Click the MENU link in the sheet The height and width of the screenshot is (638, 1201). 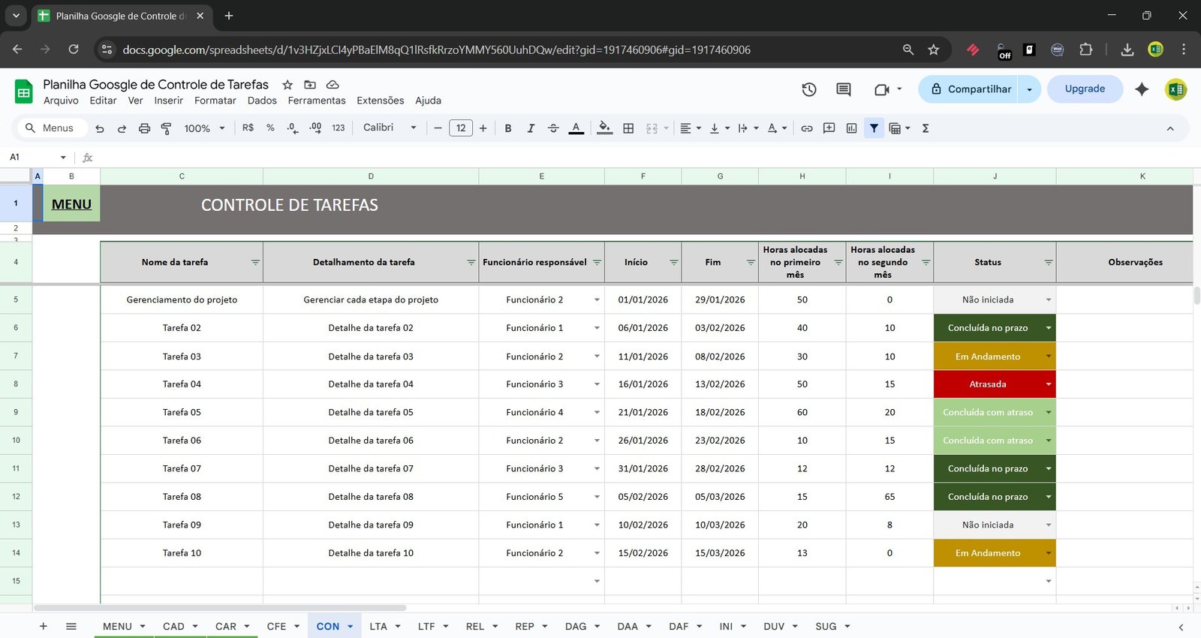pos(71,204)
